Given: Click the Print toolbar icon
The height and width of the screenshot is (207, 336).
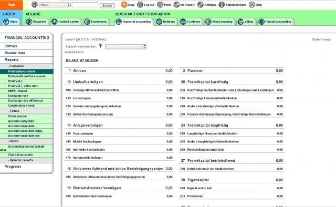Looking at the screenshot, I should pyautogui.click(x=160, y=5).
